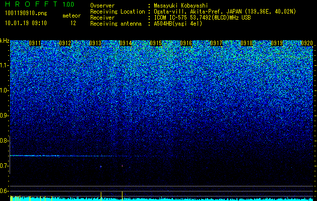Click the 0.7 kHz frequency label
Viewport: 317px width, 201px height.
pyautogui.click(x=4, y=166)
